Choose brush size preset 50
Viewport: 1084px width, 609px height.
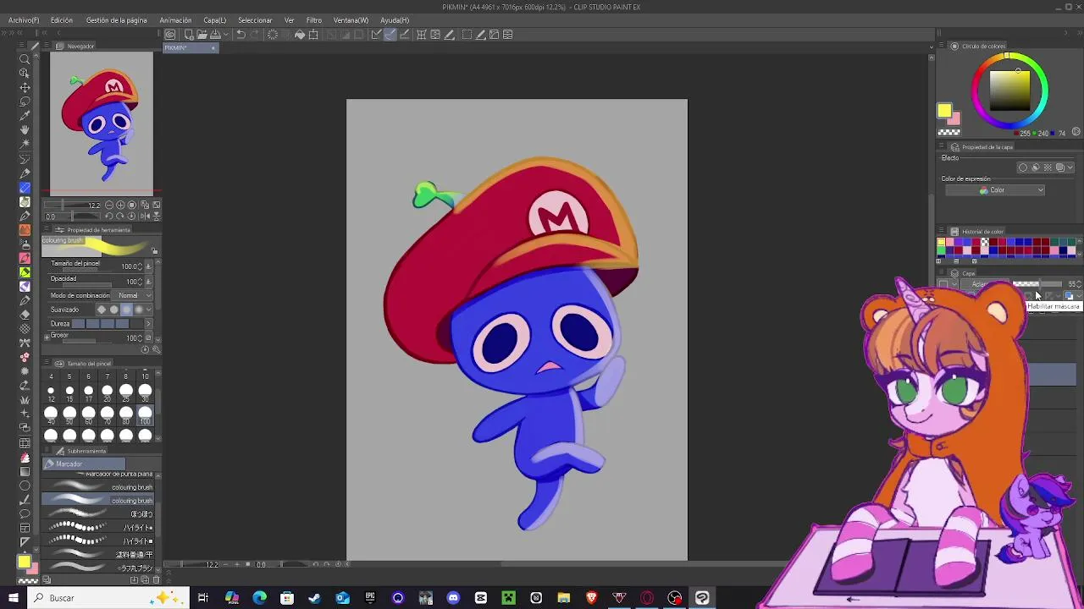[69, 414]
